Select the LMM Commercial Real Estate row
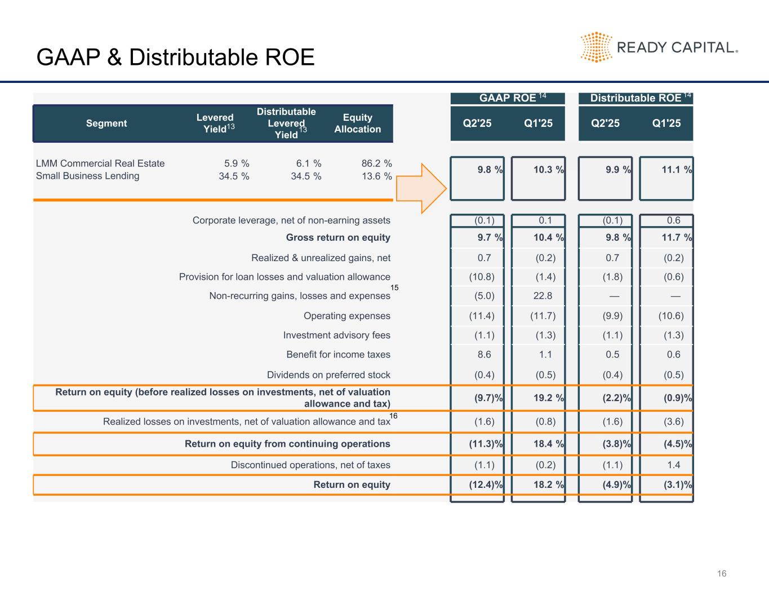 coord(214,164)
